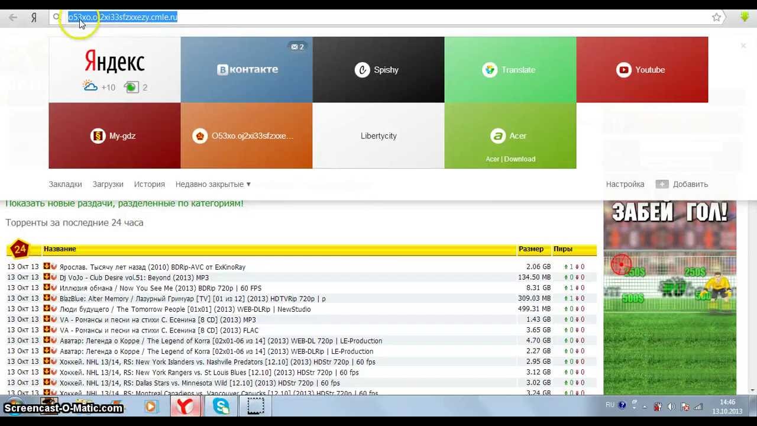The width and height of the screenshot is (757, 426).
Task: Click magnet icon for Люди будущего row
Action: pyautogui.click(x=54, y=309)
